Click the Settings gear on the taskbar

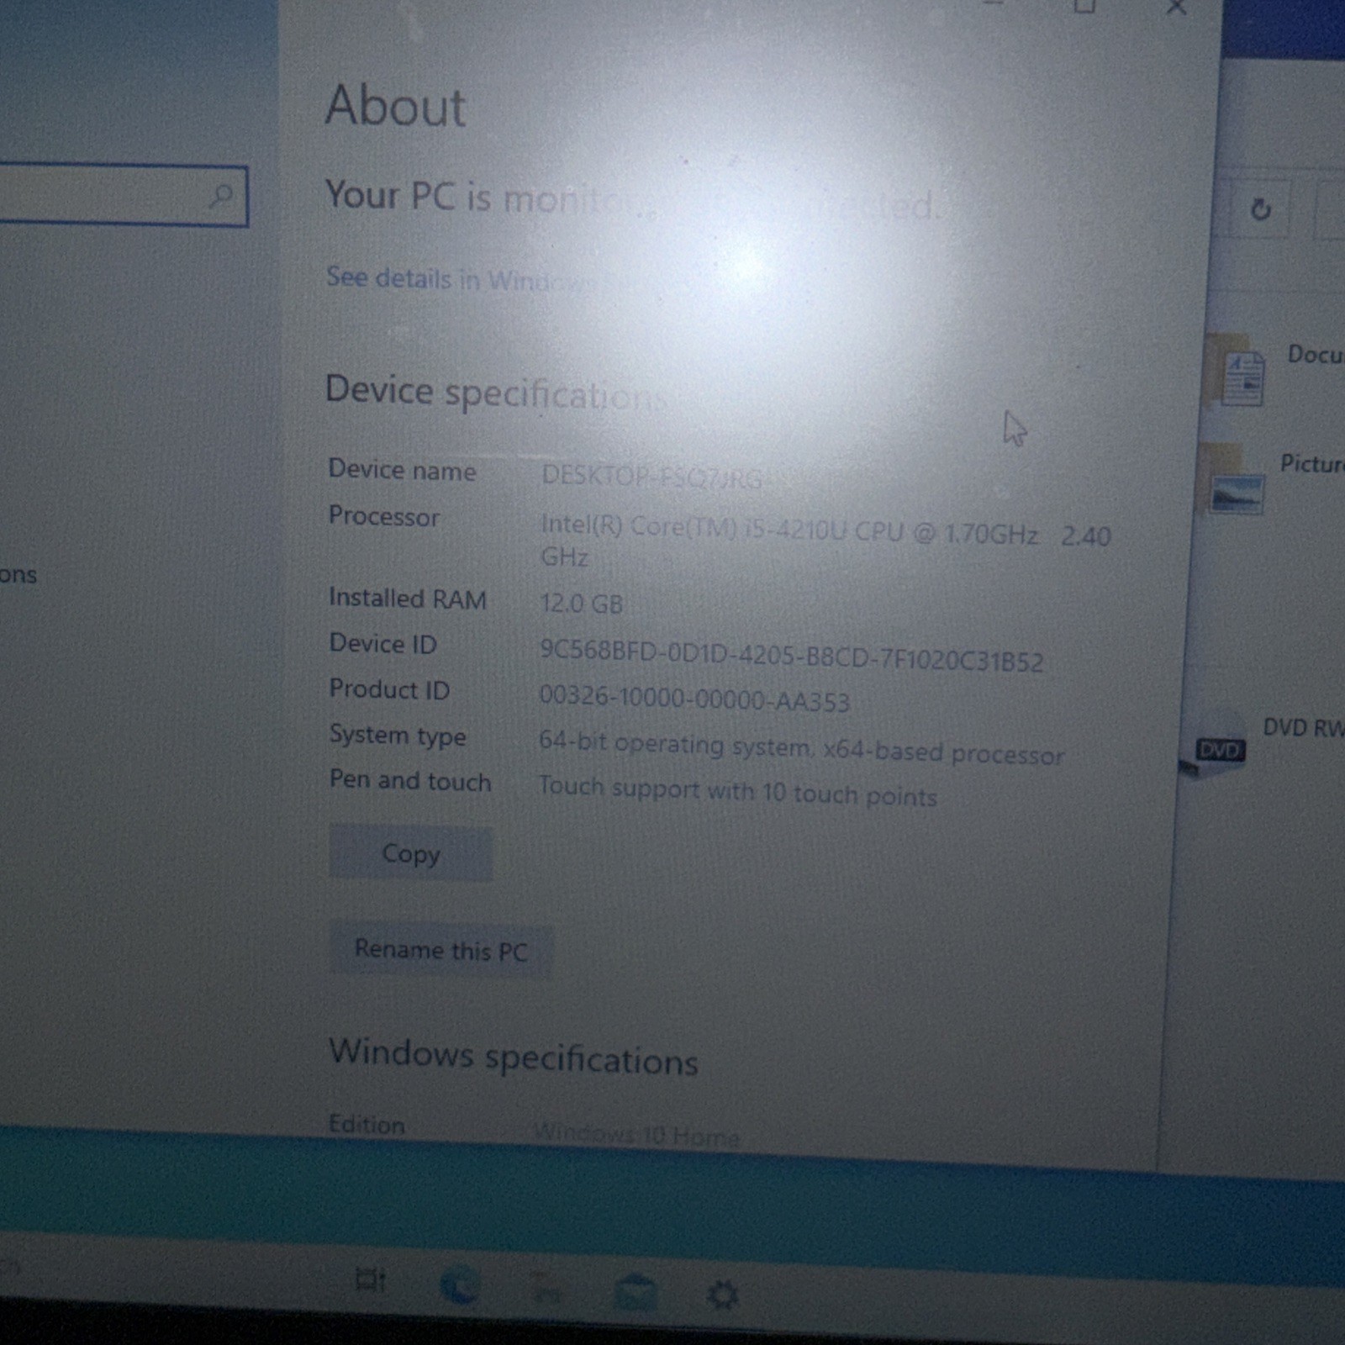(x=722, y=1295)
